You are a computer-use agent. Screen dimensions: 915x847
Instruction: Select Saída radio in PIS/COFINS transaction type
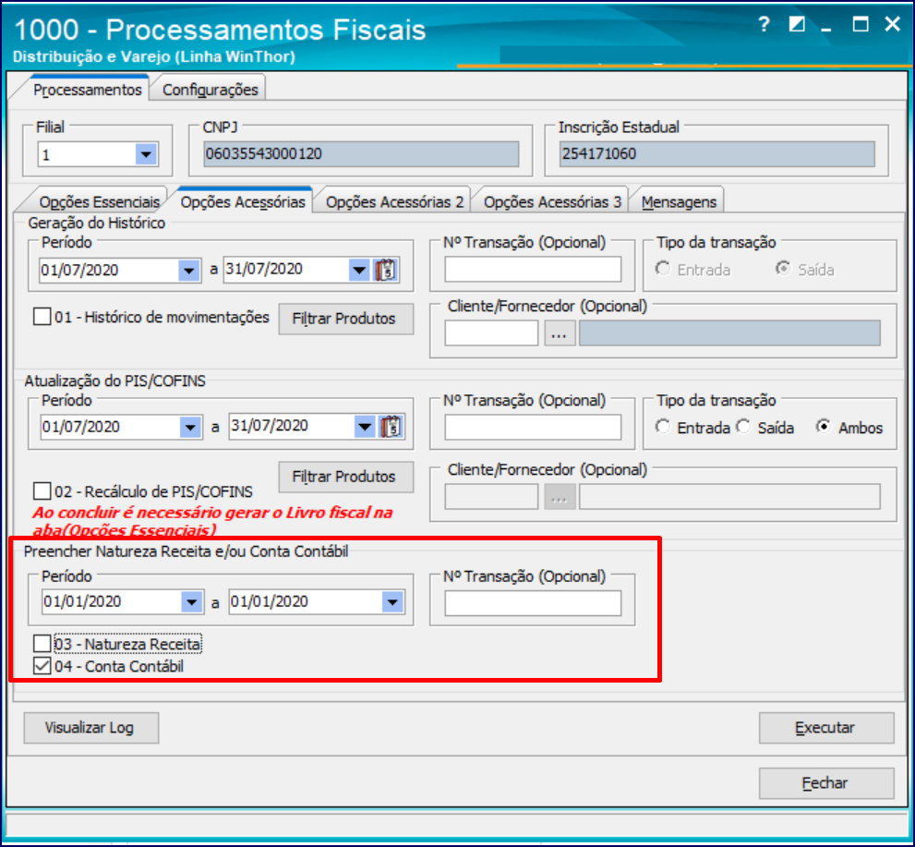pyautogui.click(x=743, y=427)
